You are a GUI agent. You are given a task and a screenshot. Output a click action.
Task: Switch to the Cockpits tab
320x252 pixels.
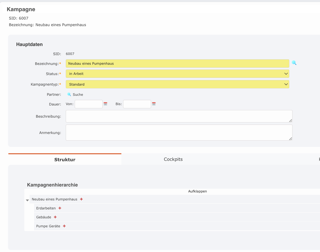click(173, 159)
